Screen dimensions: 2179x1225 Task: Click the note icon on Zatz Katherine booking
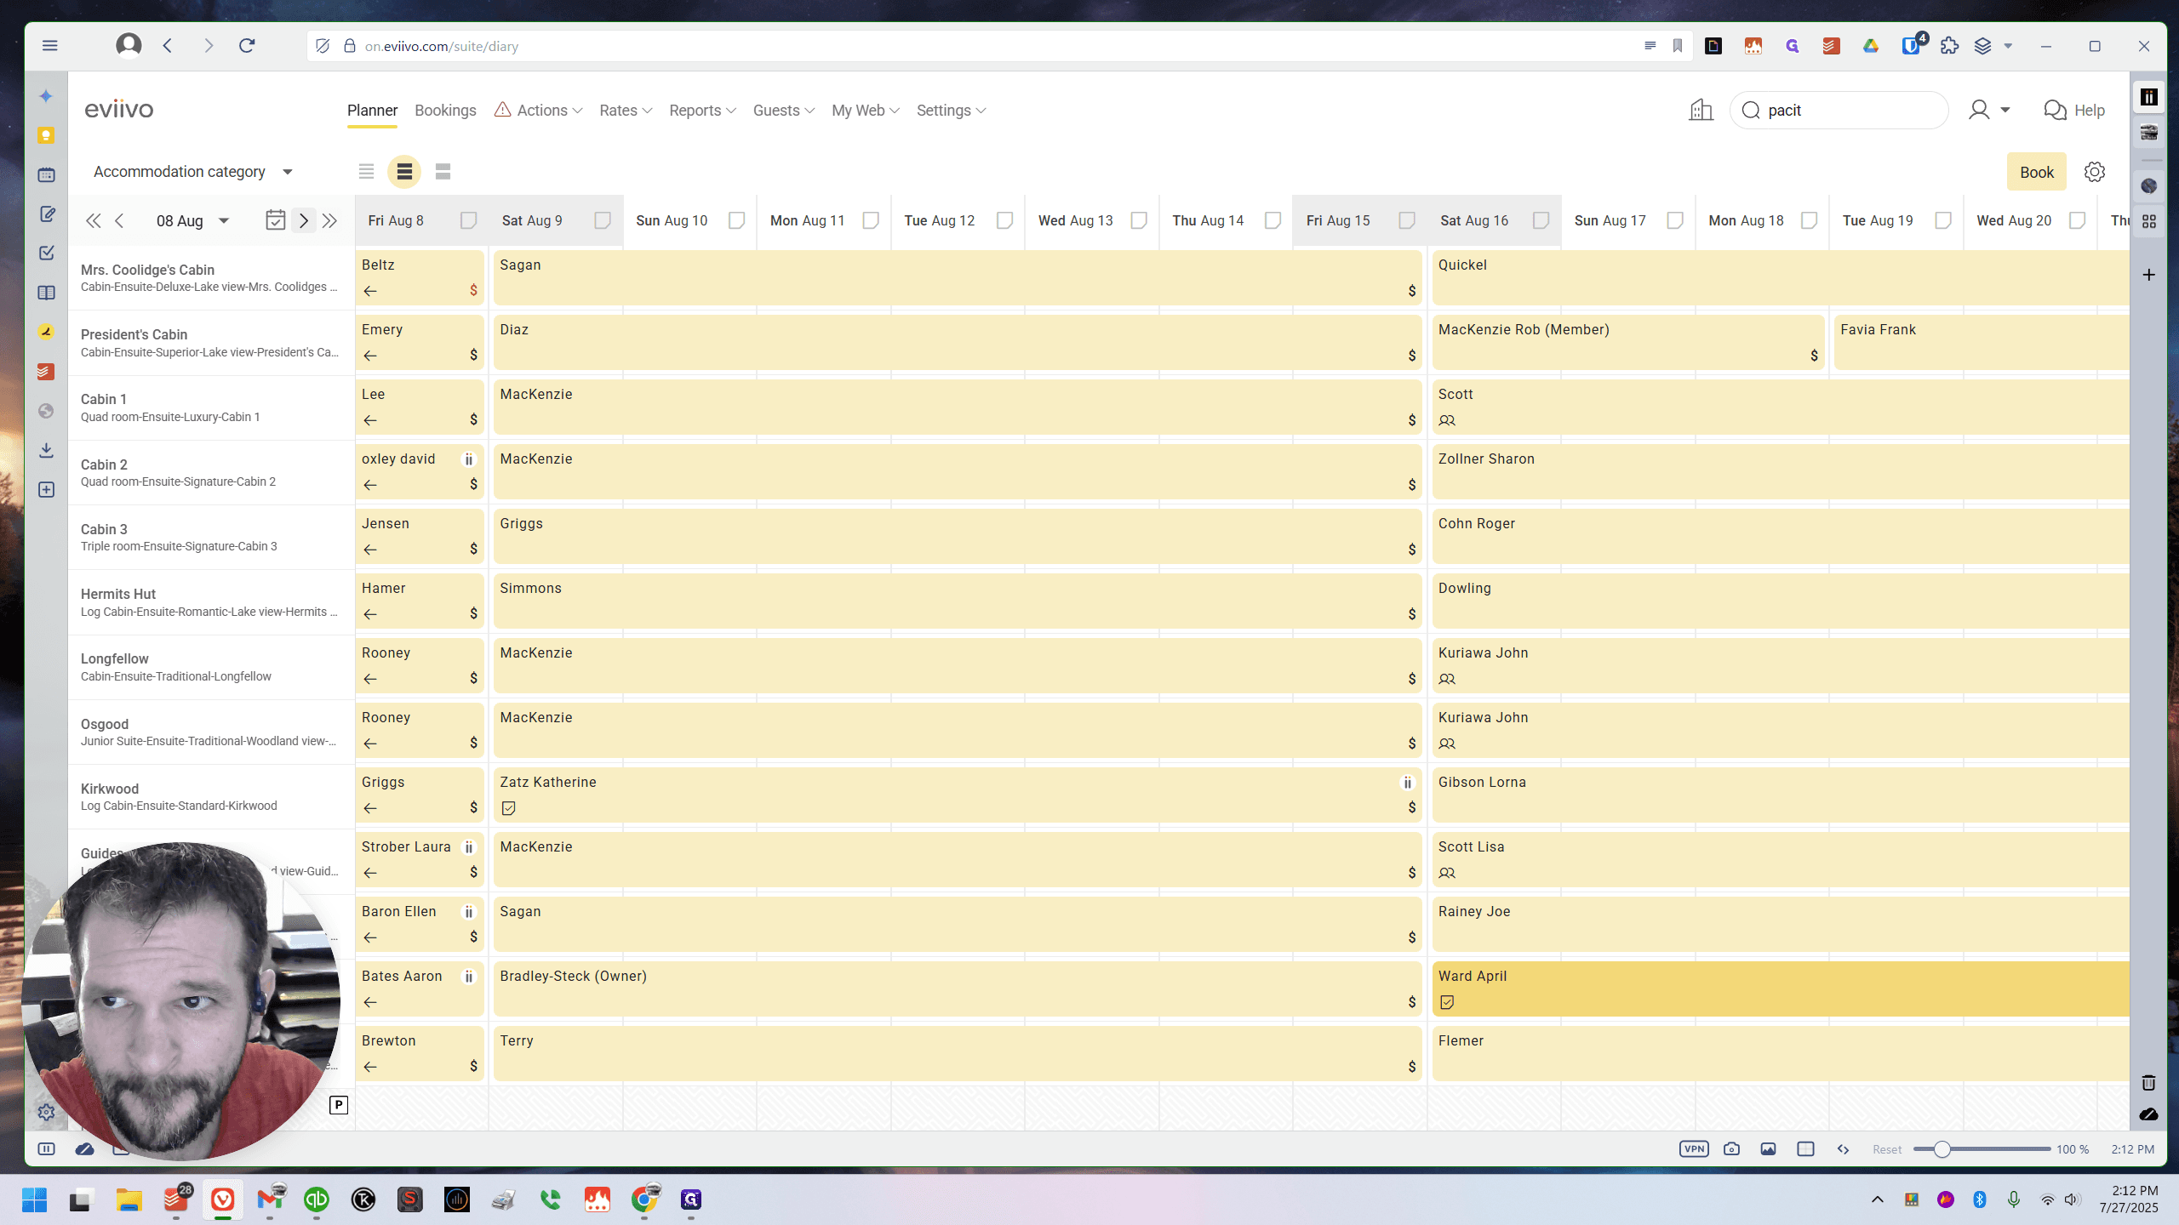(509, 808)
